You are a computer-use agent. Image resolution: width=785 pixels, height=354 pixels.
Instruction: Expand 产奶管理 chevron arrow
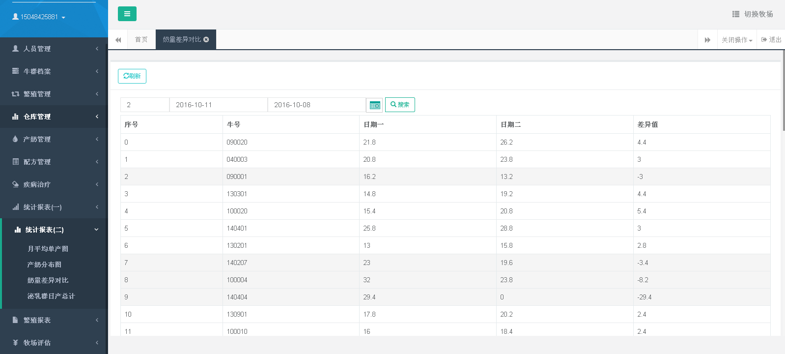(97, 139)
